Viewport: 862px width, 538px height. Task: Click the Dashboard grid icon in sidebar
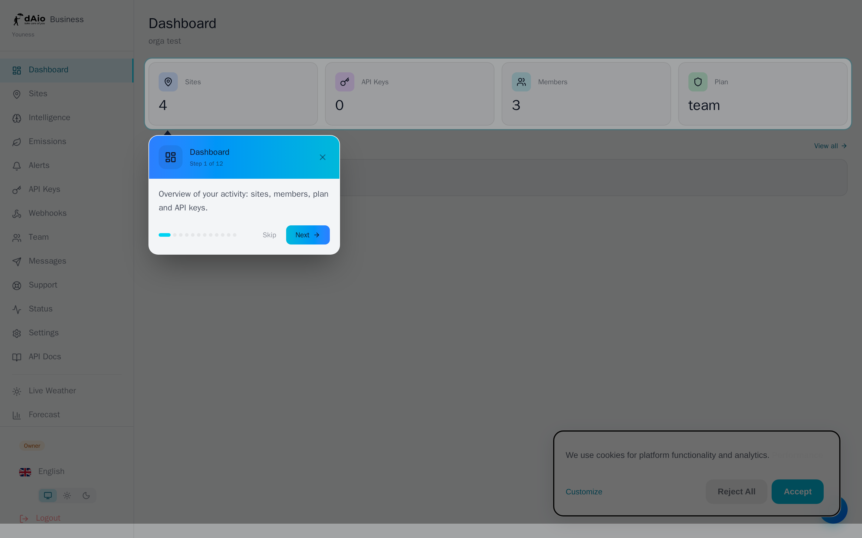pos(17,71)
